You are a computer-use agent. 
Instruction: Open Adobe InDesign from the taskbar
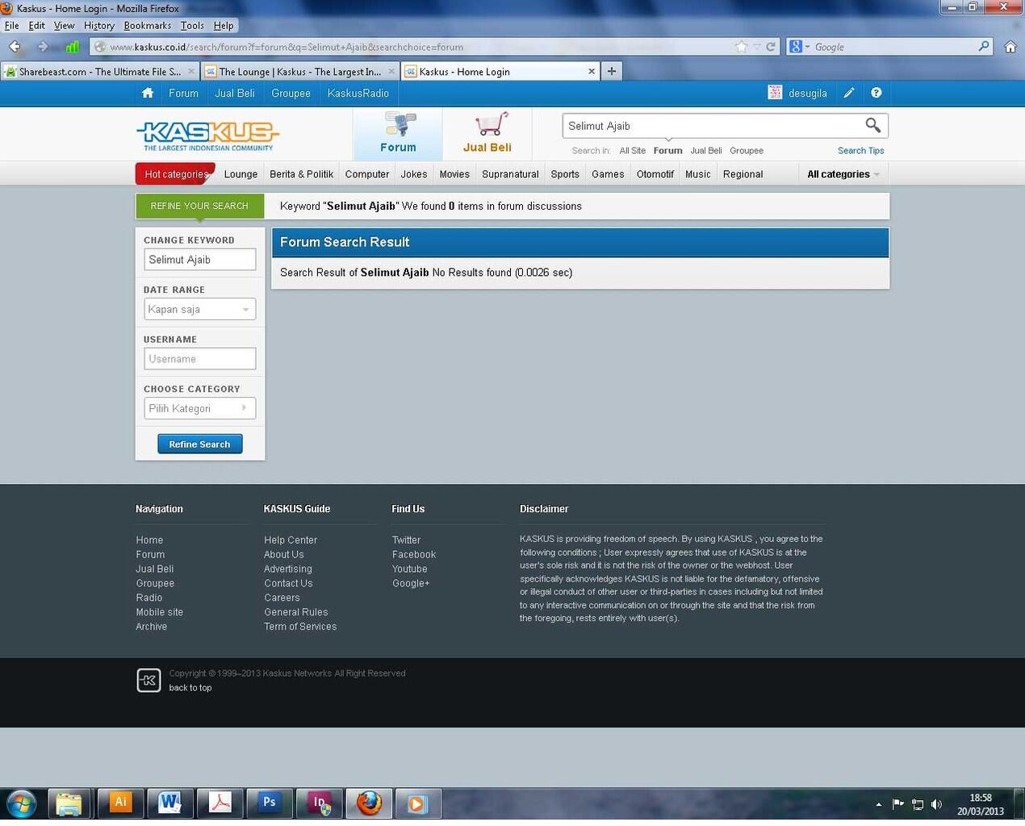pyautogui.click(x=319, y=803)
